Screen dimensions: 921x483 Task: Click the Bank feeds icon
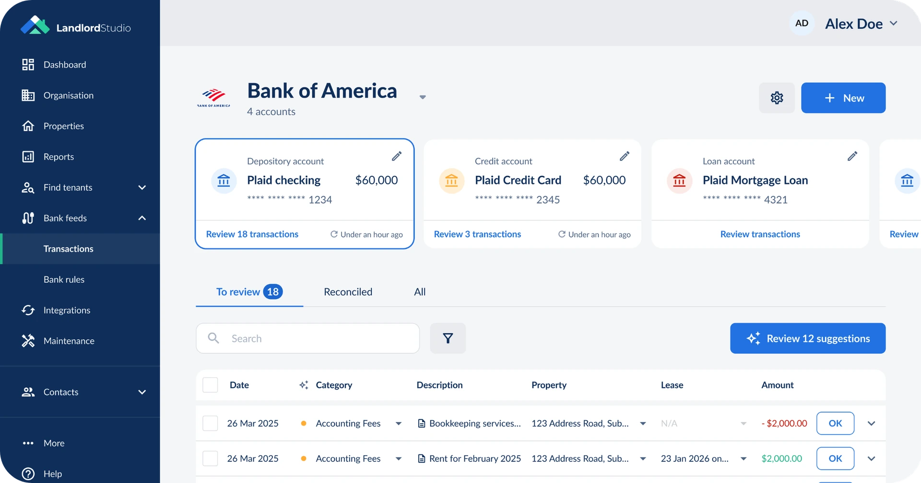point(28,218)
